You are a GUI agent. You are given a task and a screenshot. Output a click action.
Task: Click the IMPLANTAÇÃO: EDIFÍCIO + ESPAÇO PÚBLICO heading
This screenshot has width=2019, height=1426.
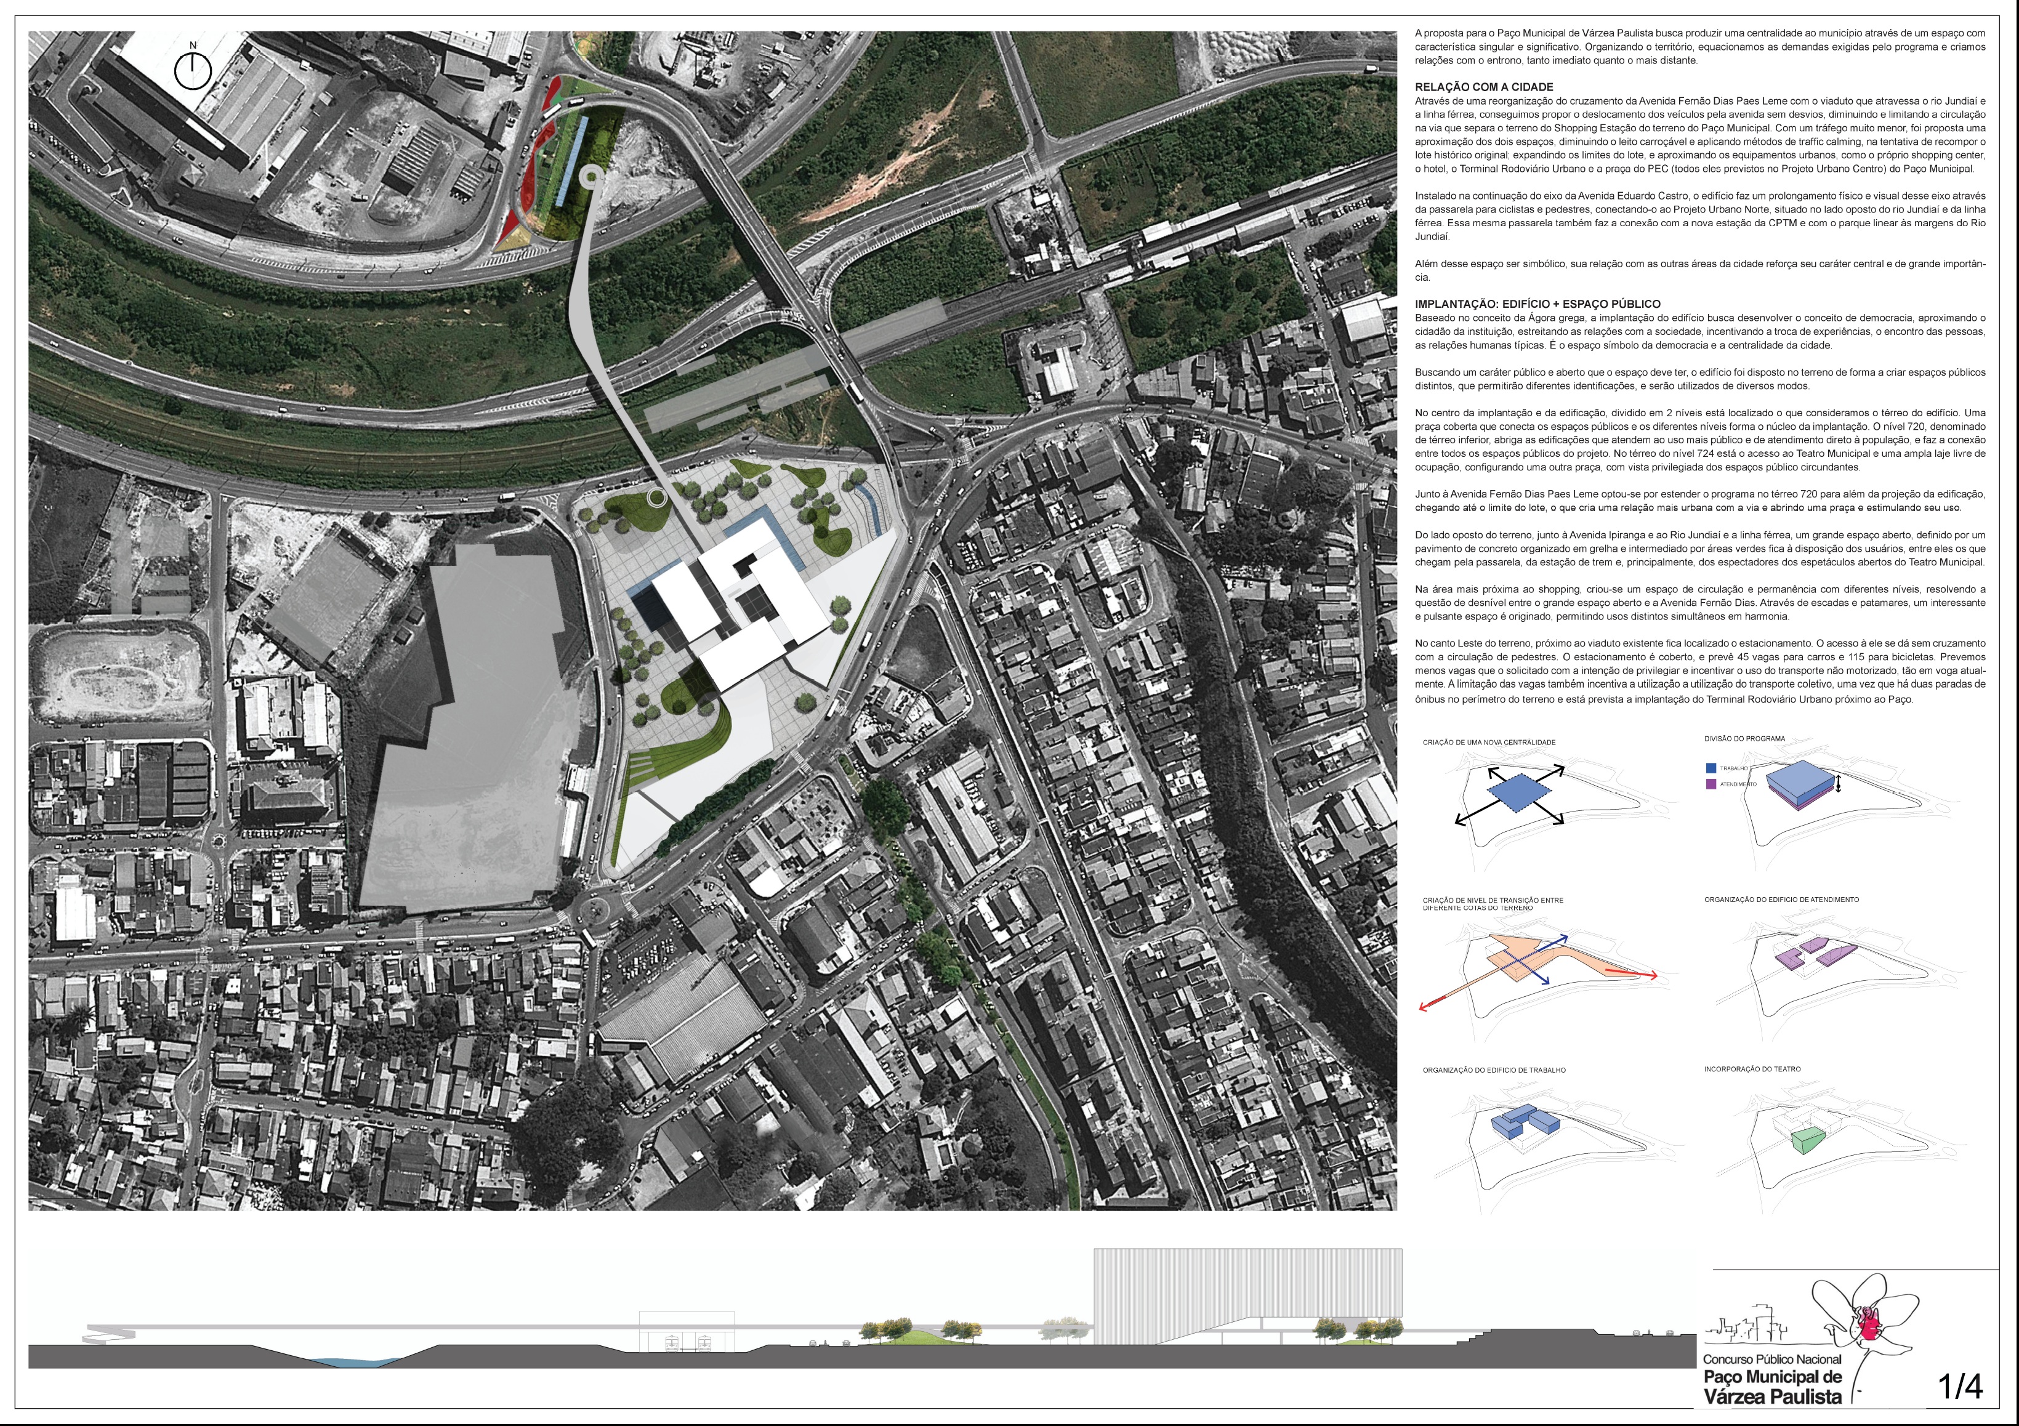point(1537,304)
